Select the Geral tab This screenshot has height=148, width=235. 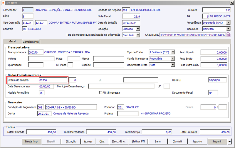[12, 41]
